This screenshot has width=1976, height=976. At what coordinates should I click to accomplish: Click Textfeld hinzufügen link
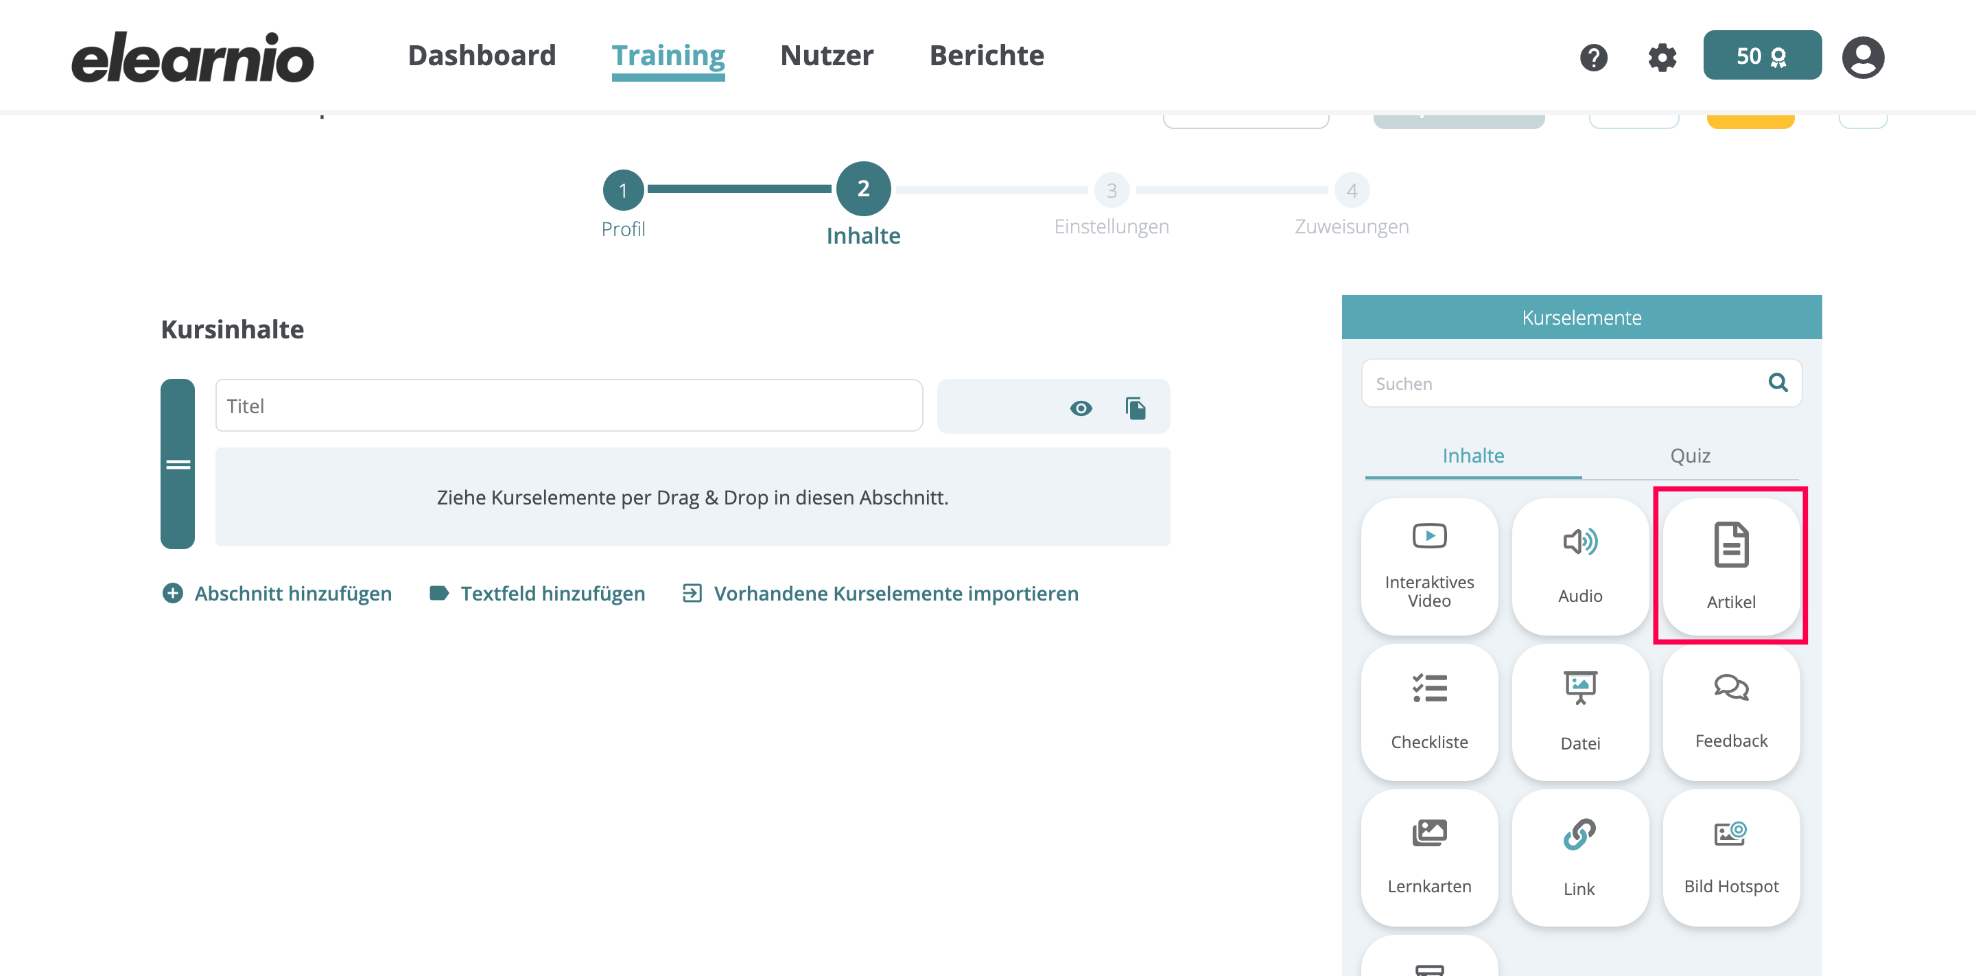(537, 593)
